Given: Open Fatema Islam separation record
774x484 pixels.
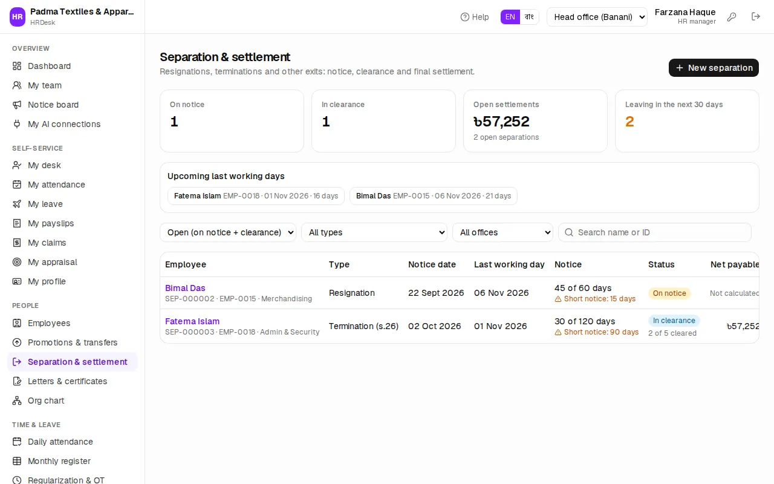Looking at the screenshot, I should (192, 321).
